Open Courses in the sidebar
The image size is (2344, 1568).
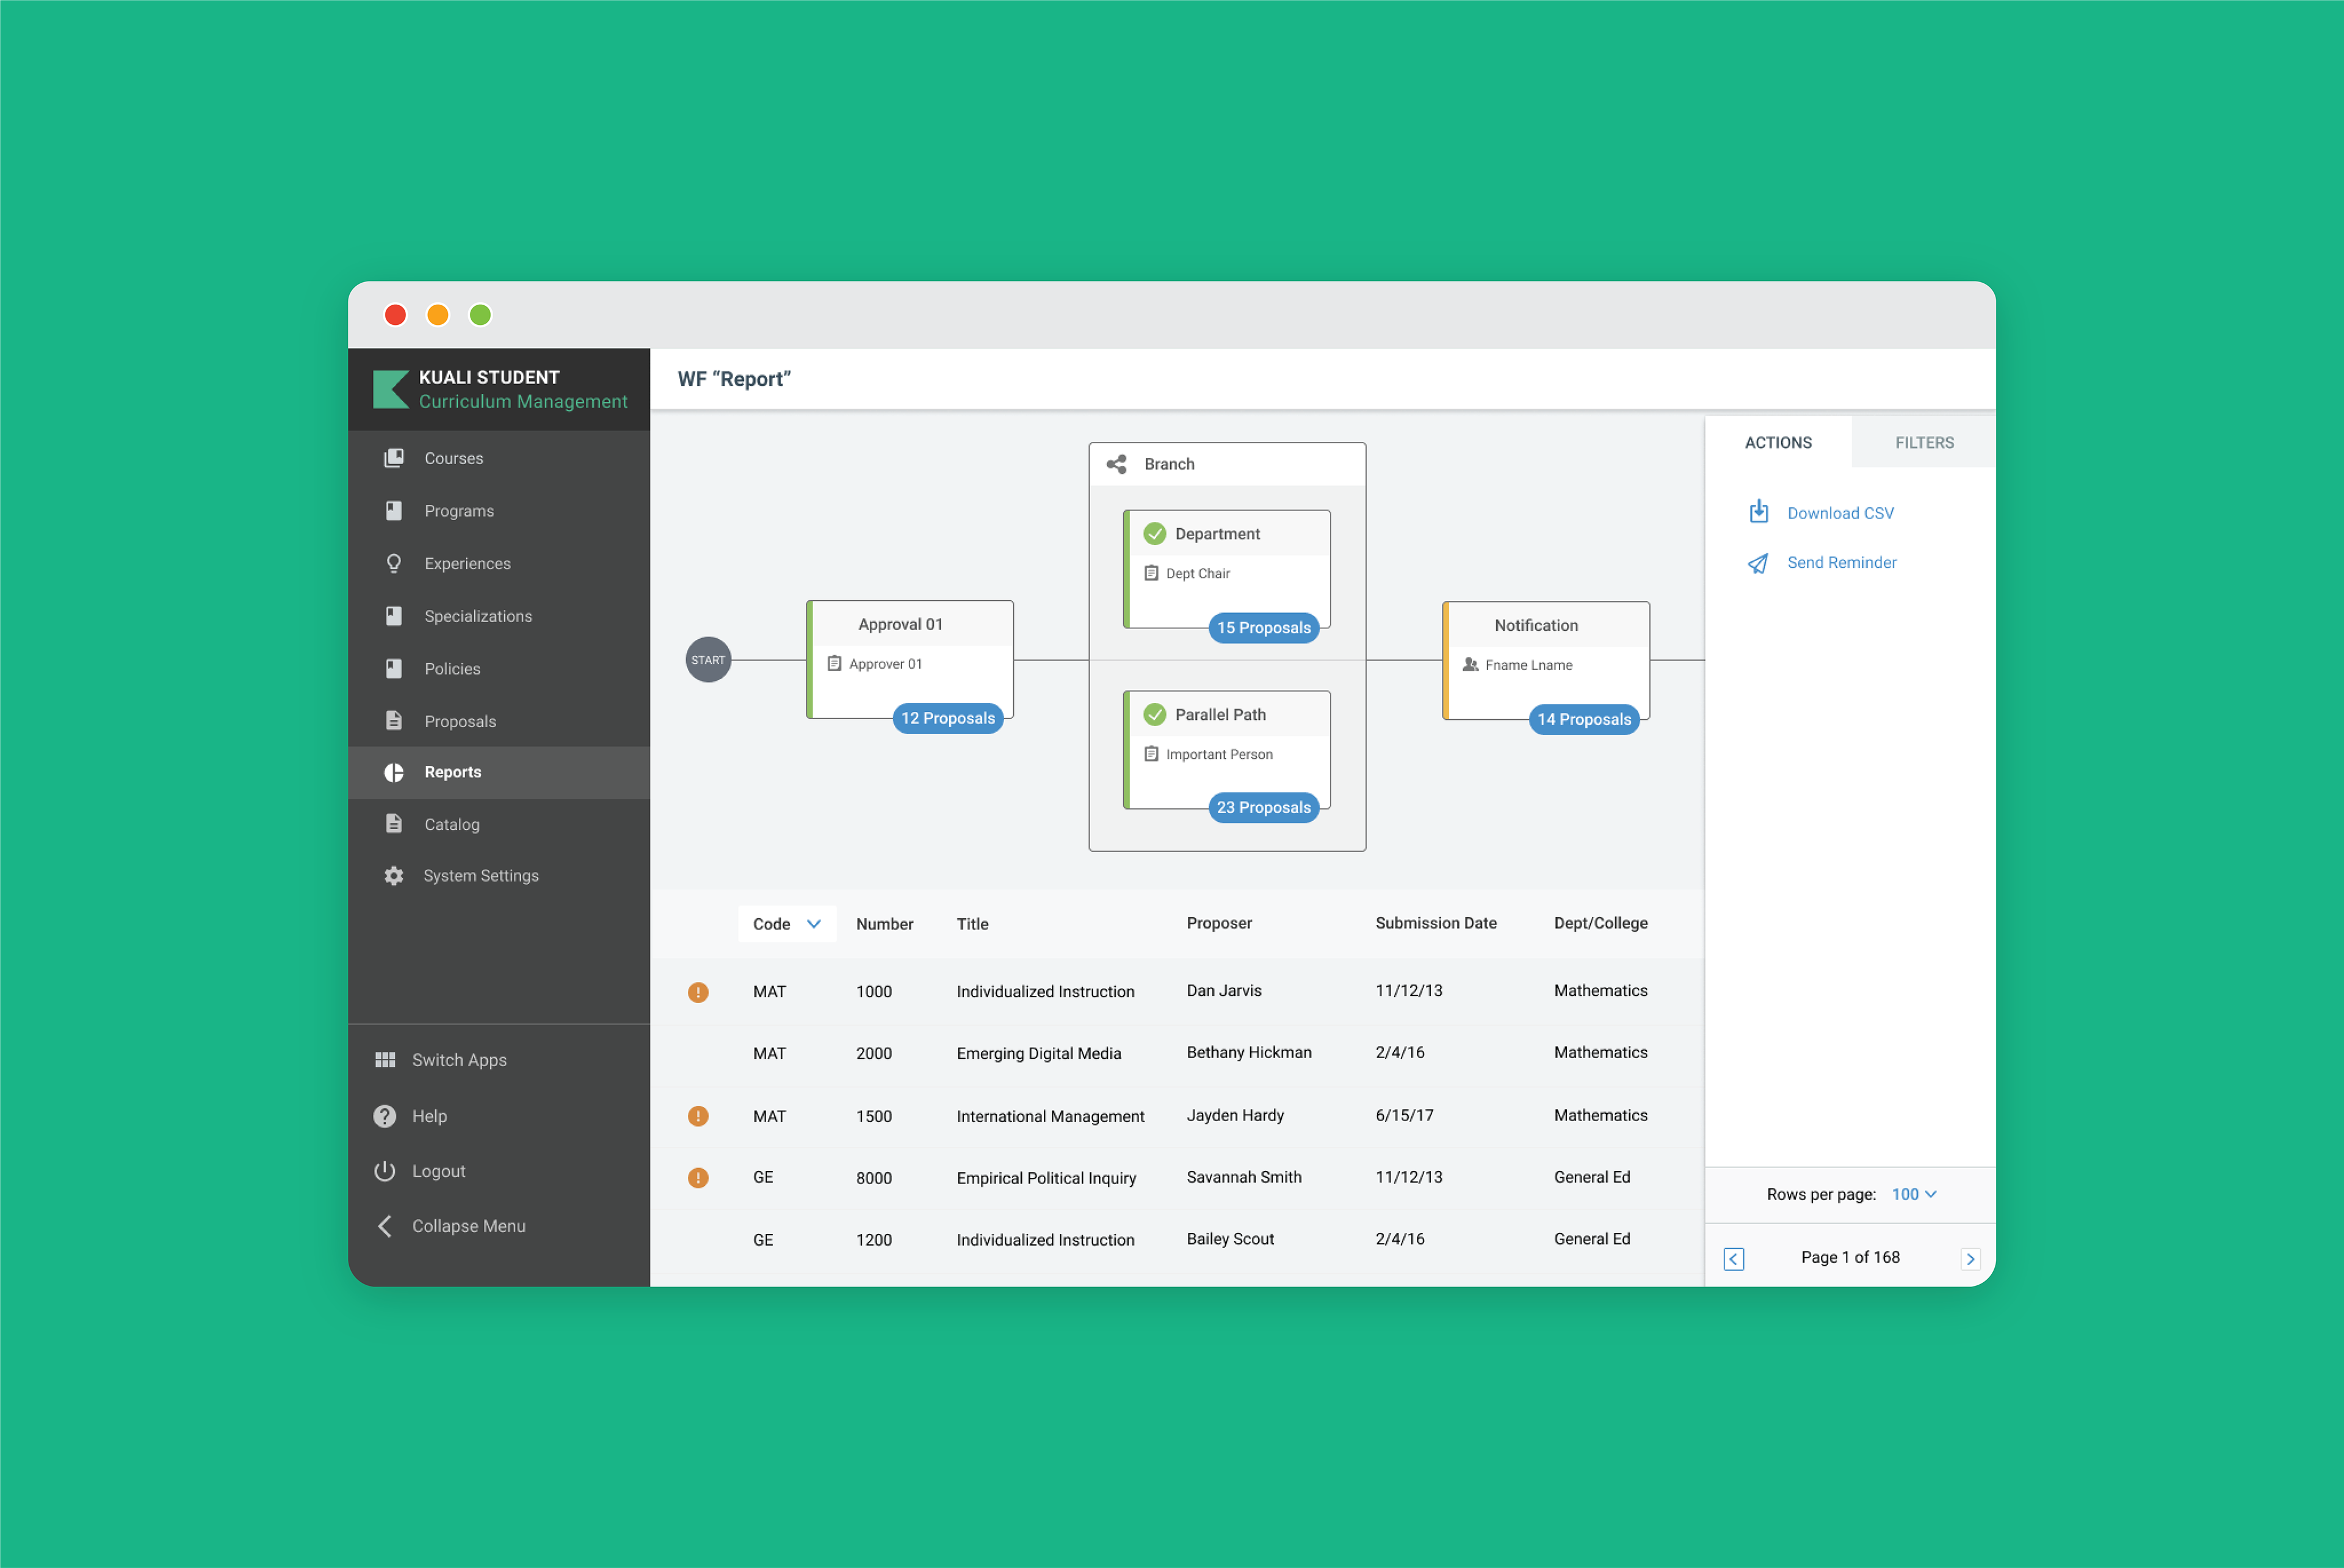(x=499, y=458)
